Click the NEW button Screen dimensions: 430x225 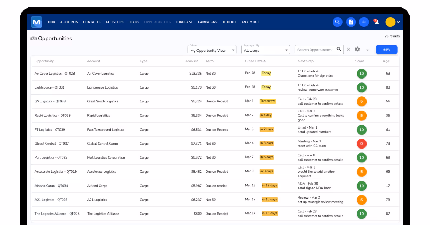coord(387,50)
